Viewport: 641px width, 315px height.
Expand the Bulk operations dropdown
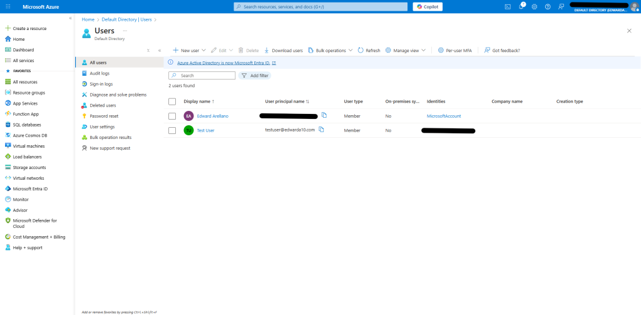click(x=351, y=50)
